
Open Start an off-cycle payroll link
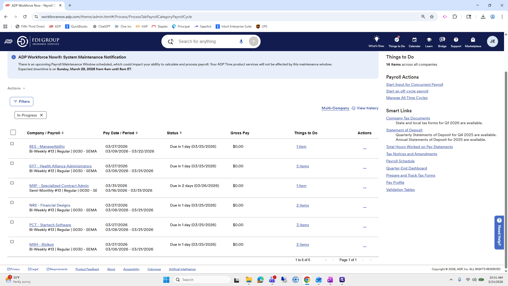tap(407, 91)
